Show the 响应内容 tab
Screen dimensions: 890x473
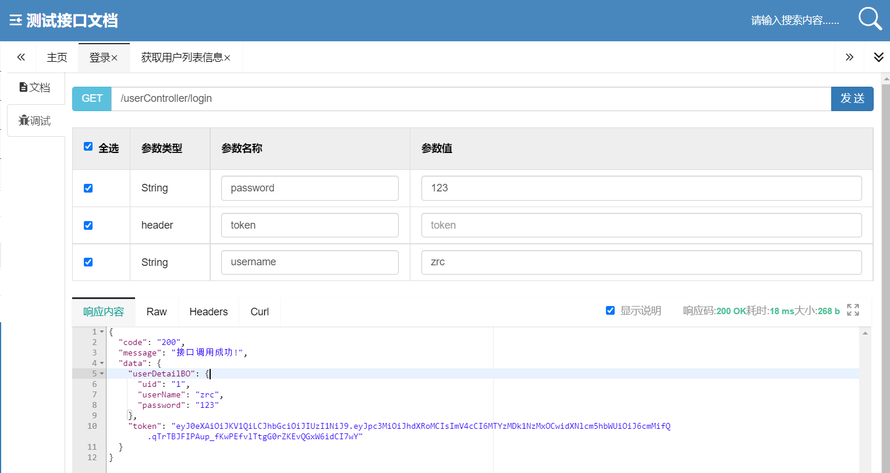(104, 312)
